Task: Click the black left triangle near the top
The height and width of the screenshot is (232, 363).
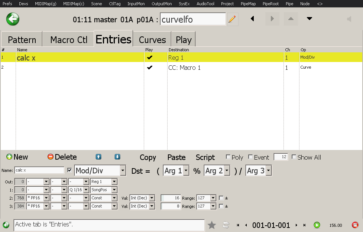Action: point(253,19)
